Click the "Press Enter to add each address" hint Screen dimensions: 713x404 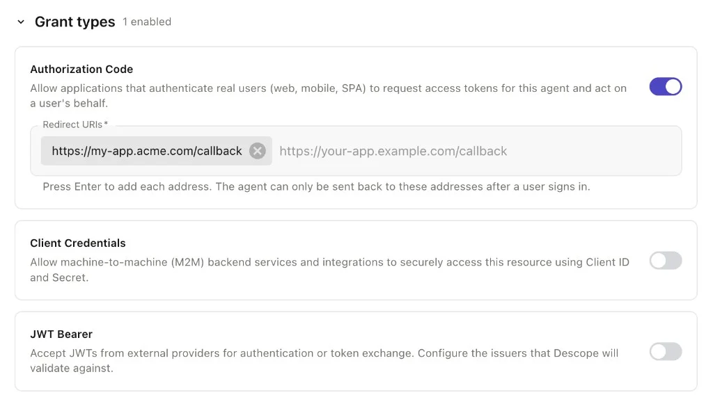pyautogui.click(x=317, y=186)
